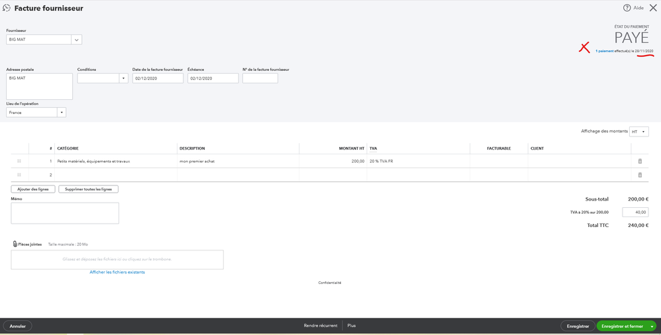Click Montant HT cell 200,00
The width and height of the screenshot is (661, 335).
[x=333, y=162]
